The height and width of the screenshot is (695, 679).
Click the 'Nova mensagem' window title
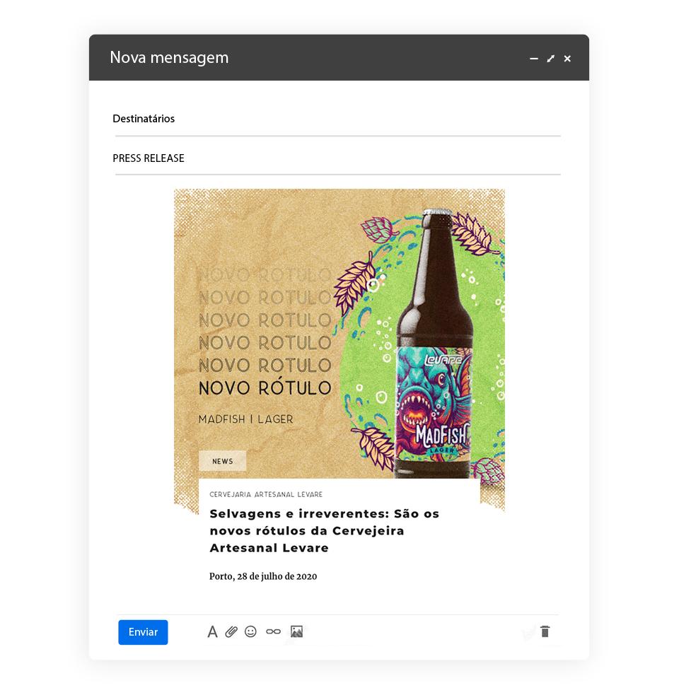point(169,57)
